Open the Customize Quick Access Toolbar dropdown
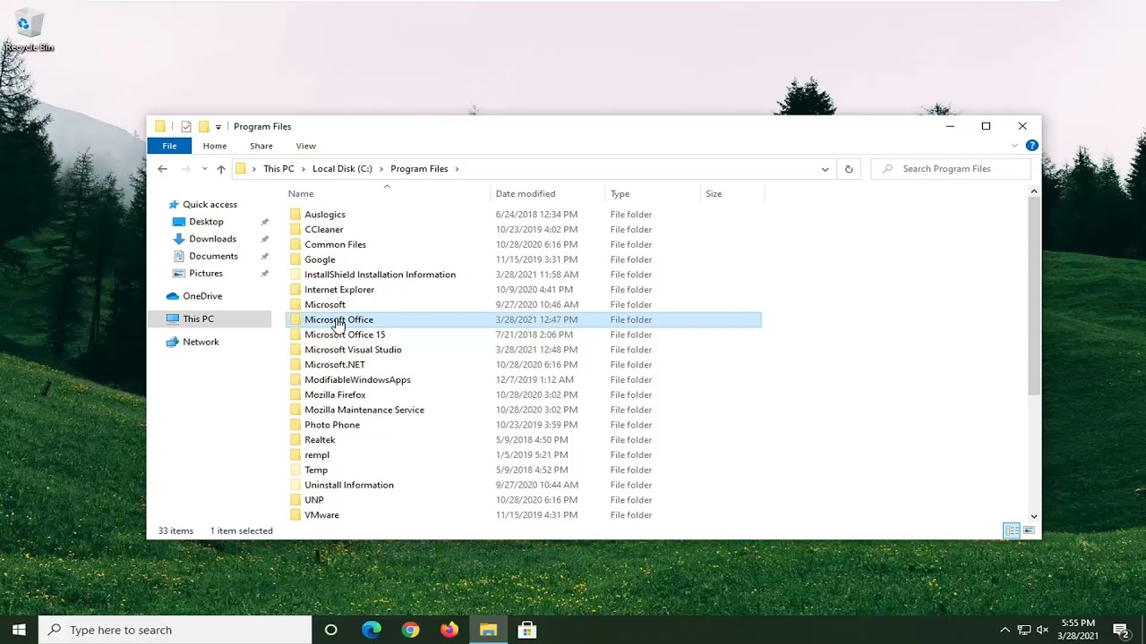The image size is (1146, 644). [218, 127]
